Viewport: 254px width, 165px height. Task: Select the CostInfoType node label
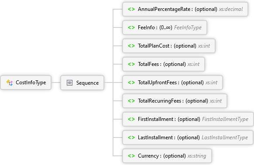click(x=31, y=82)
